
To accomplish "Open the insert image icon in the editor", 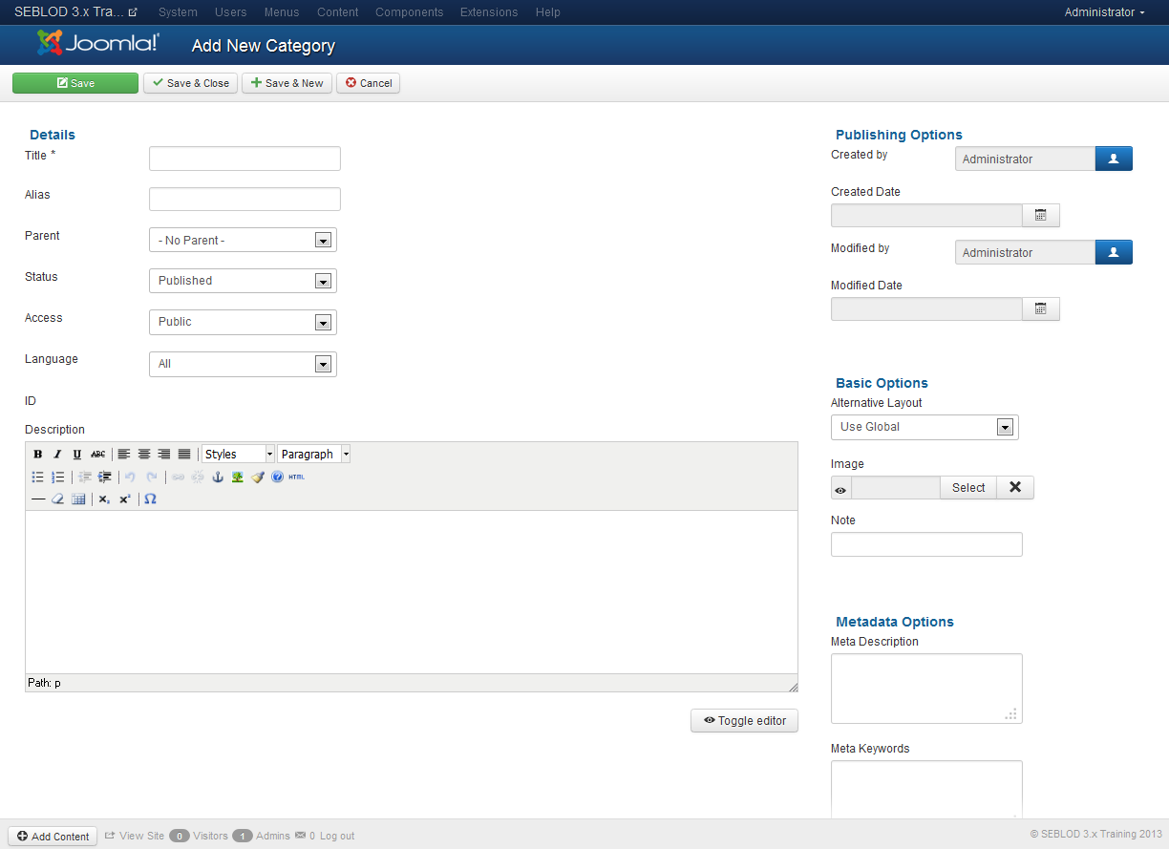I will tap(237, 477).
